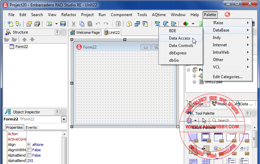Expand the !Raize palette submenu
Screen dimensions: 260x164
point(227,23)
